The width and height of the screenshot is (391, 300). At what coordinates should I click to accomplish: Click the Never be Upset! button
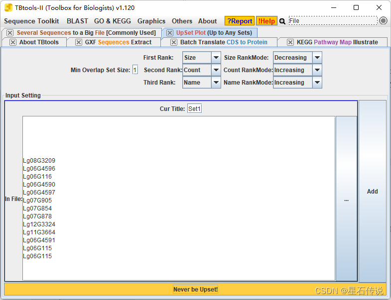point(195,289)
